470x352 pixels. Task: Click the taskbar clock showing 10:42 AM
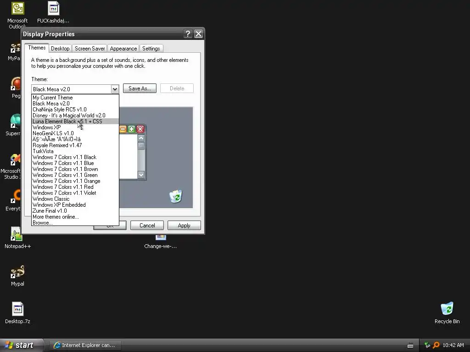pyautogui.click(x=453, y=345)
